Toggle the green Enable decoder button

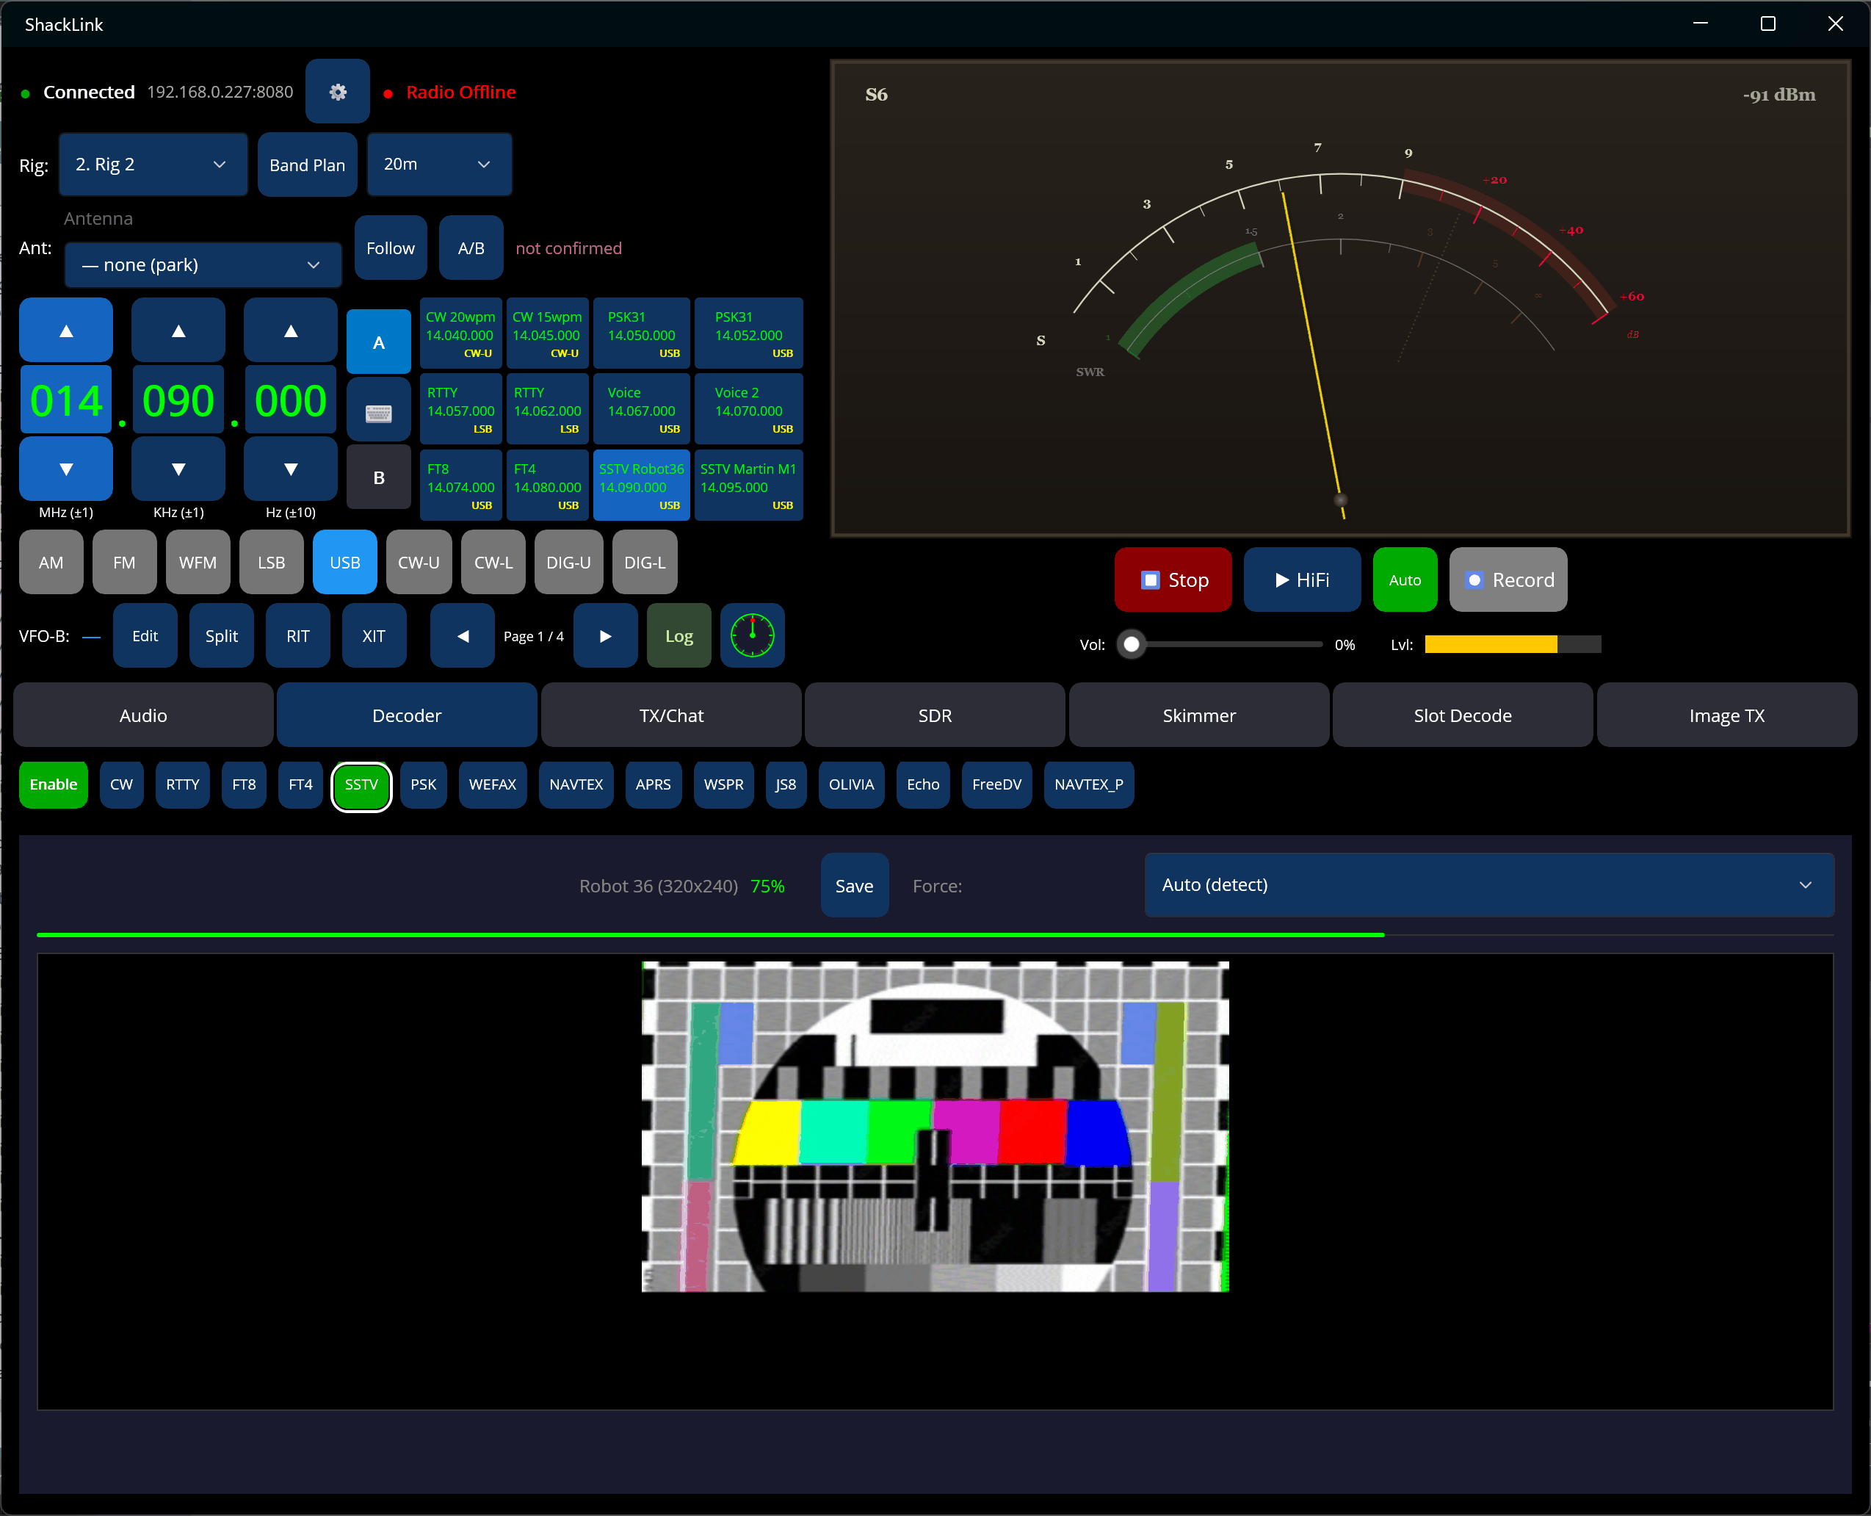[x=54, y=784]
